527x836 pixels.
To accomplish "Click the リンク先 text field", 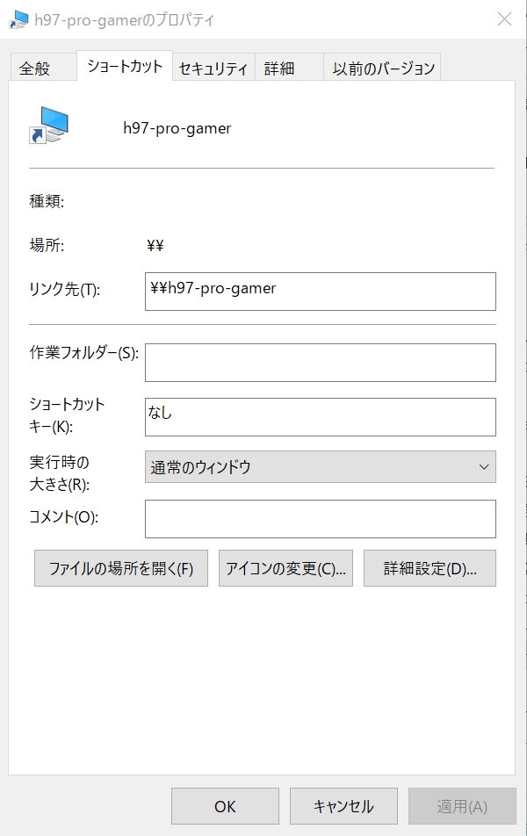I will (320, 291).
